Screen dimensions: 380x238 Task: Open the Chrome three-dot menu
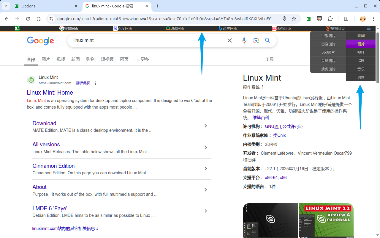[x=373, y=19]
